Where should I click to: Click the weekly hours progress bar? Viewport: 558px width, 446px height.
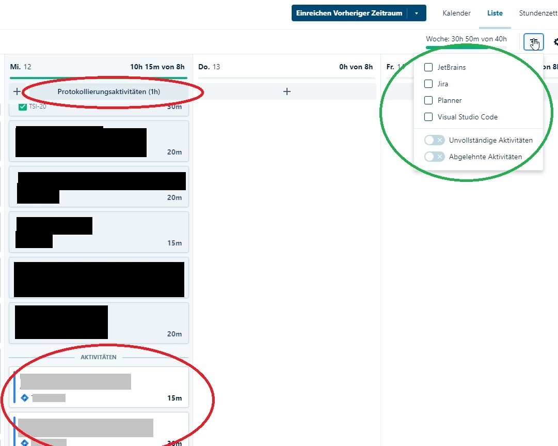pos(466,47)
